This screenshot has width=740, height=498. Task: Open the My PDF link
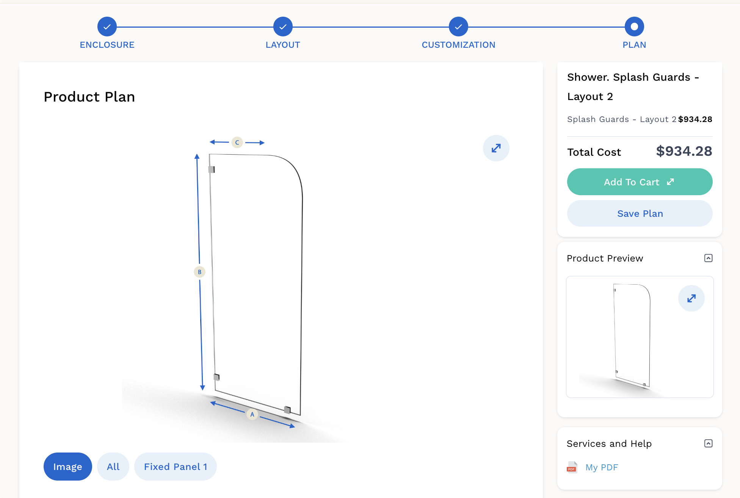tap(602, 467)
